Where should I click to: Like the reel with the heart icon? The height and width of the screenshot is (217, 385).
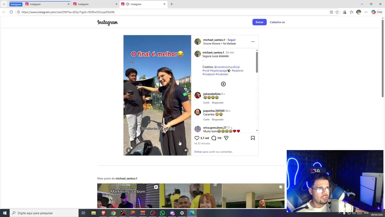[x=197, y=138]
